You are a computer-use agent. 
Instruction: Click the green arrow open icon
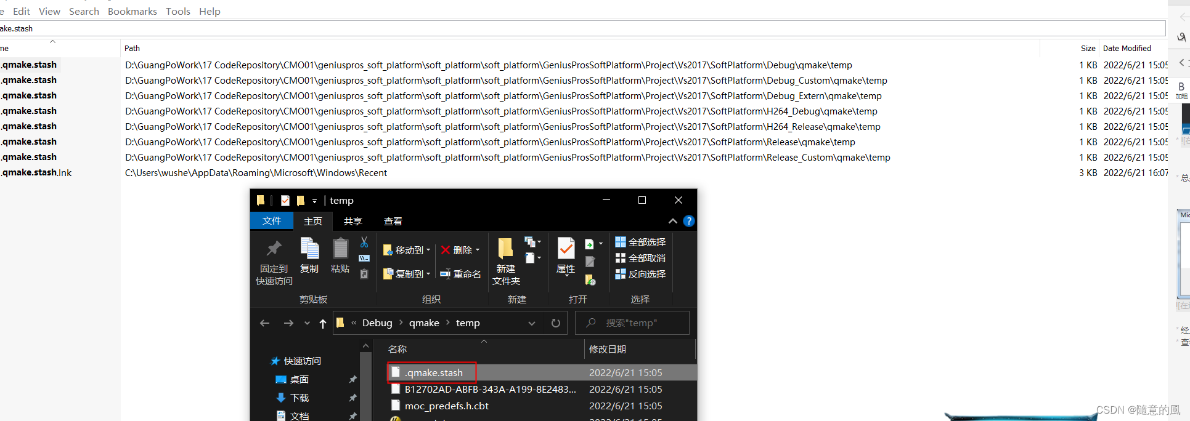(589, 244)
